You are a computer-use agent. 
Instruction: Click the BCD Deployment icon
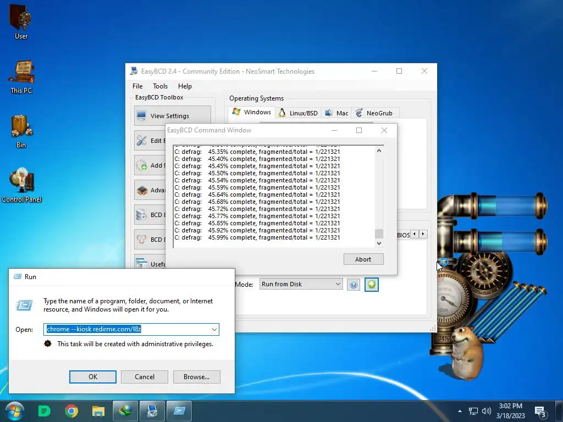pyautogui.click(x=141, y=240)
